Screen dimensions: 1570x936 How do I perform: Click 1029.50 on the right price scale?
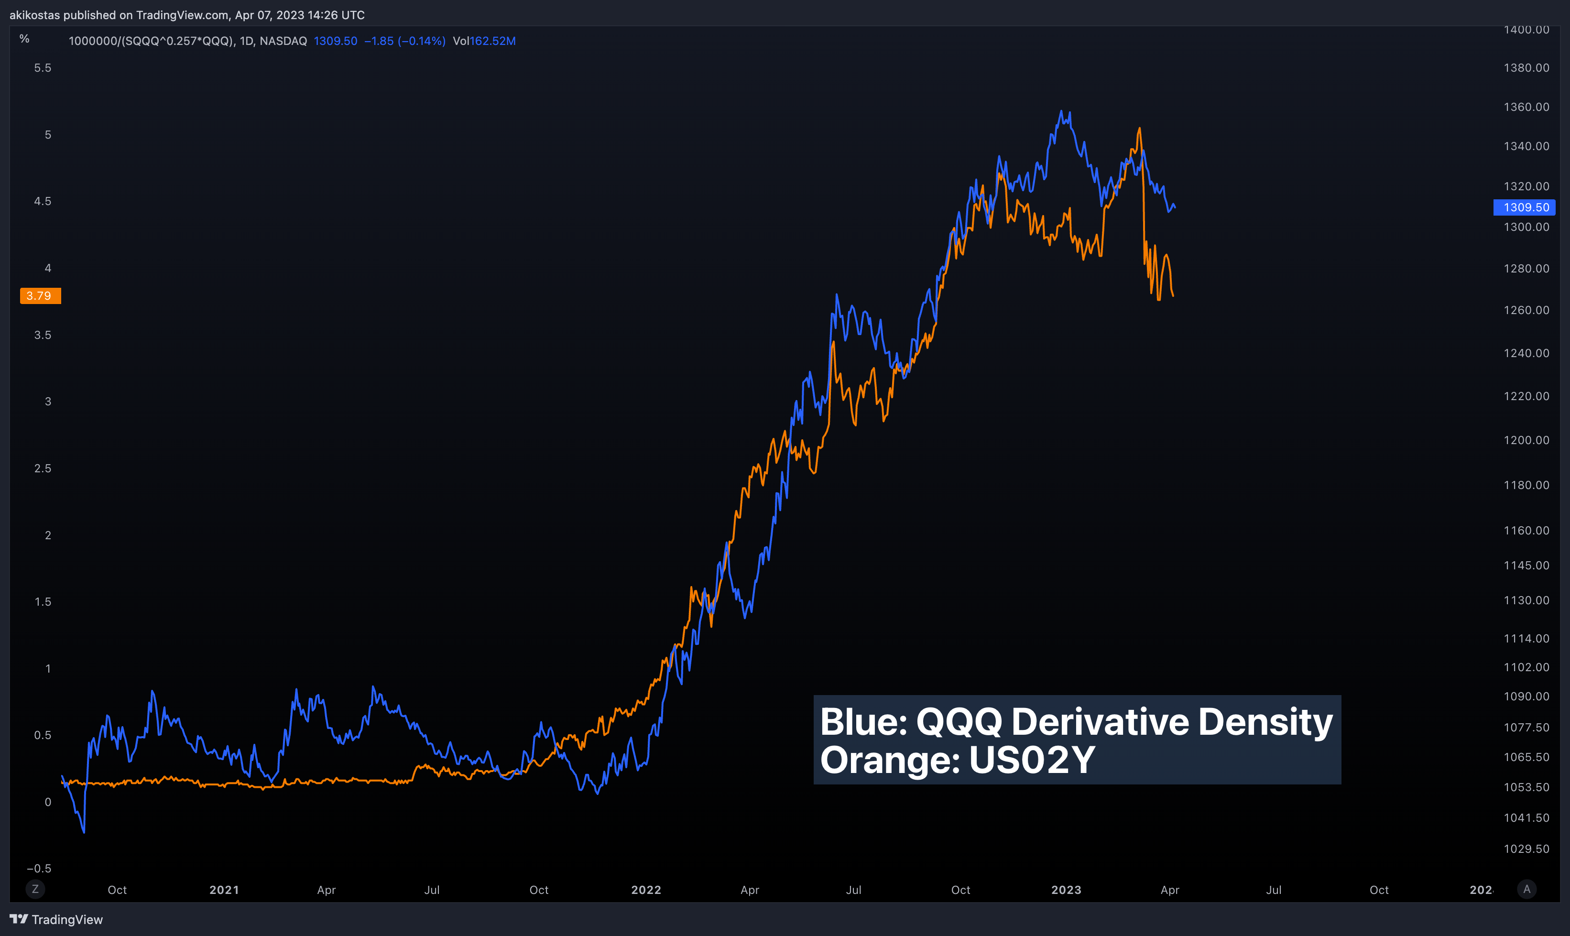click(x=1526, y=849)
